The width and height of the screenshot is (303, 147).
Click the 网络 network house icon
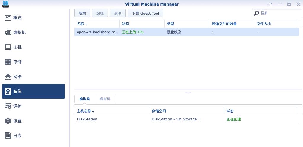click(x=8, y=77)
